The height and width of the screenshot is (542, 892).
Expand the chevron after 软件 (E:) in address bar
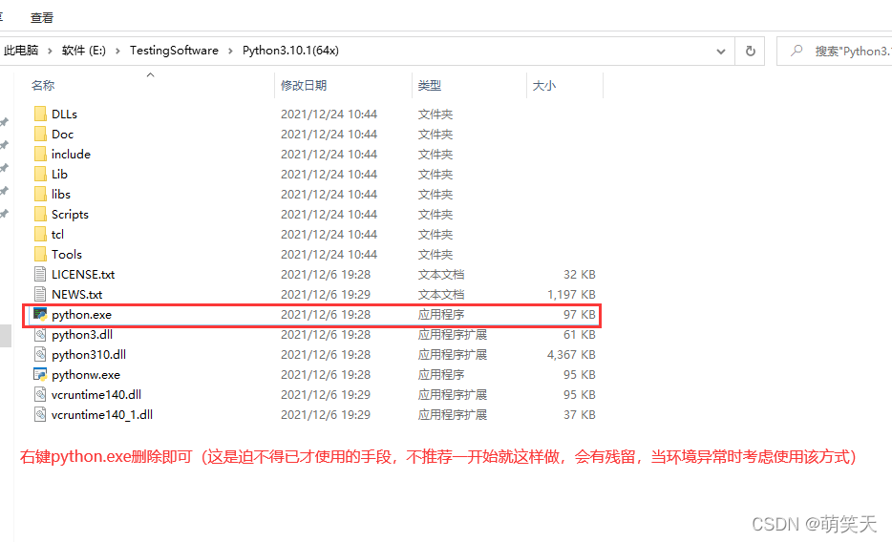pyautogui.click(x=117, y=51)
